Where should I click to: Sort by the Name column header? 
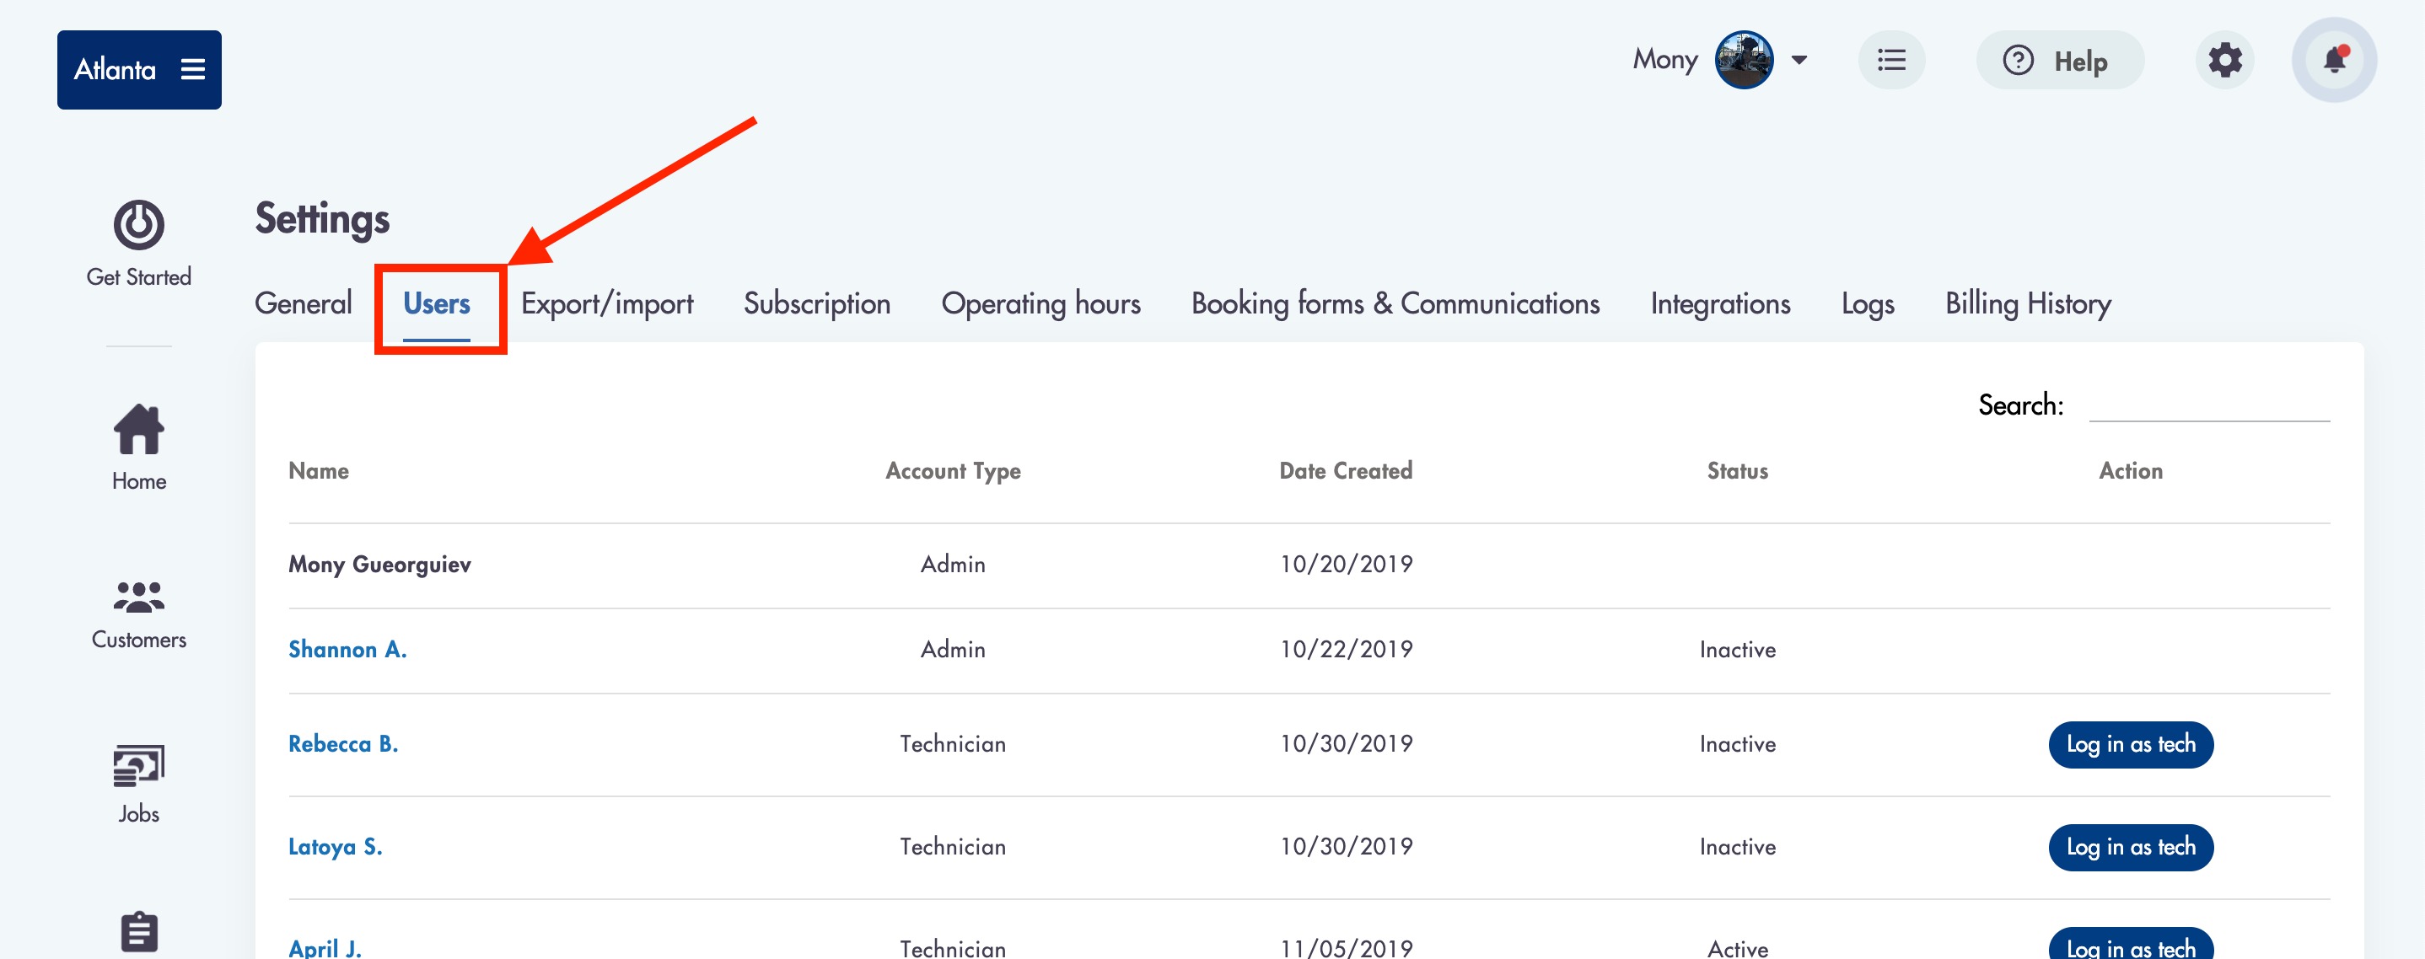(318, 470)
